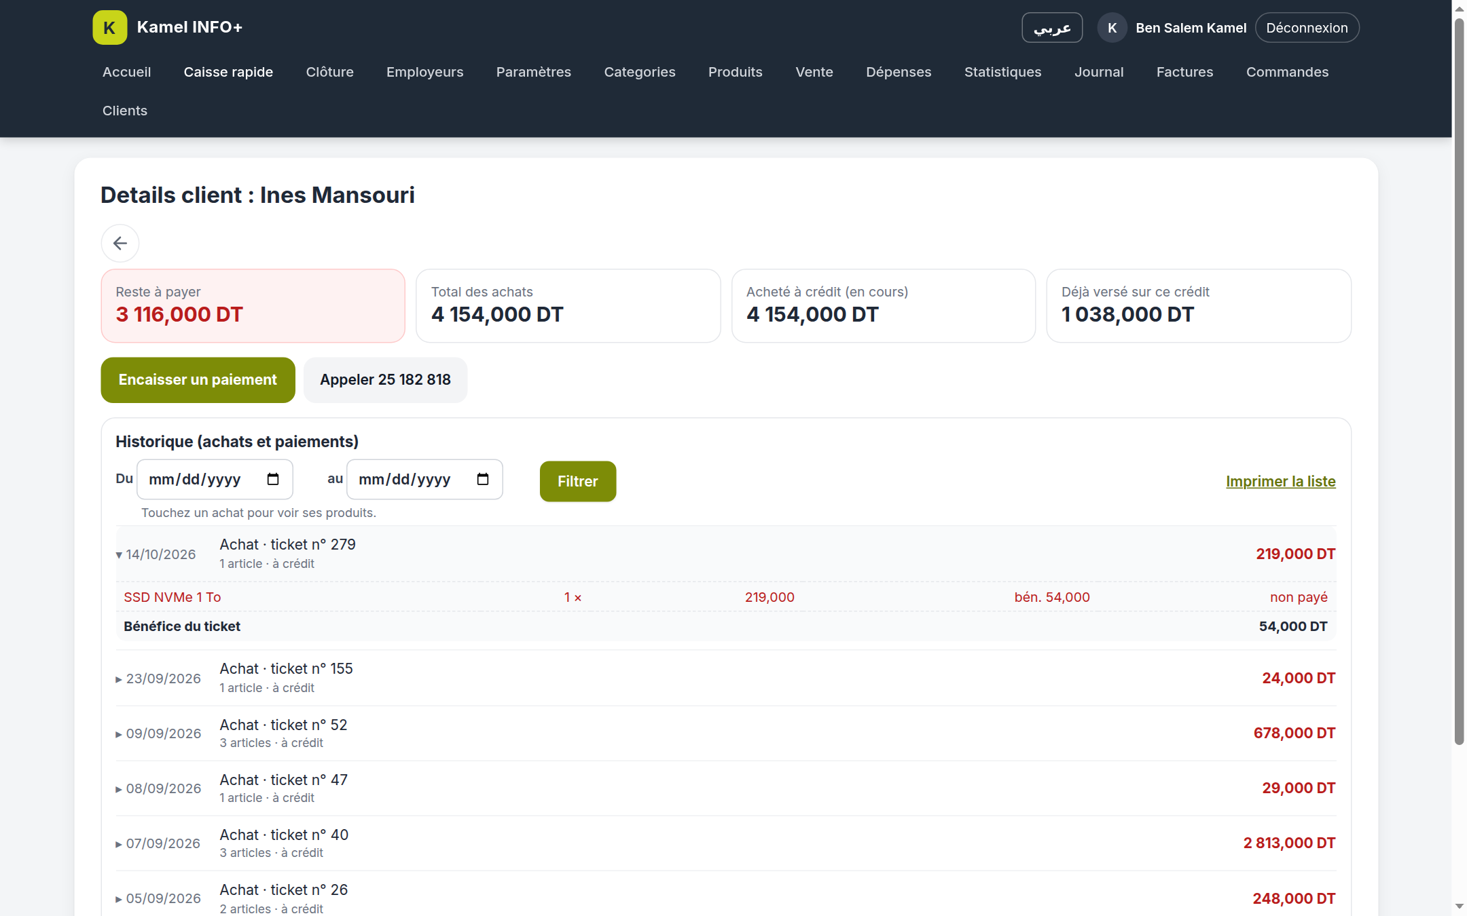Click the vertical page scrollbar
The image size is (1467, 916).
pyautogui.click(x=1459, y=380)
